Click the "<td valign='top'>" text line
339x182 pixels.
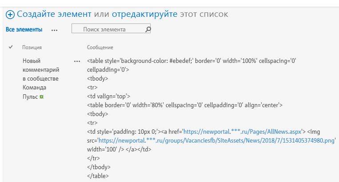pos(108,96)
